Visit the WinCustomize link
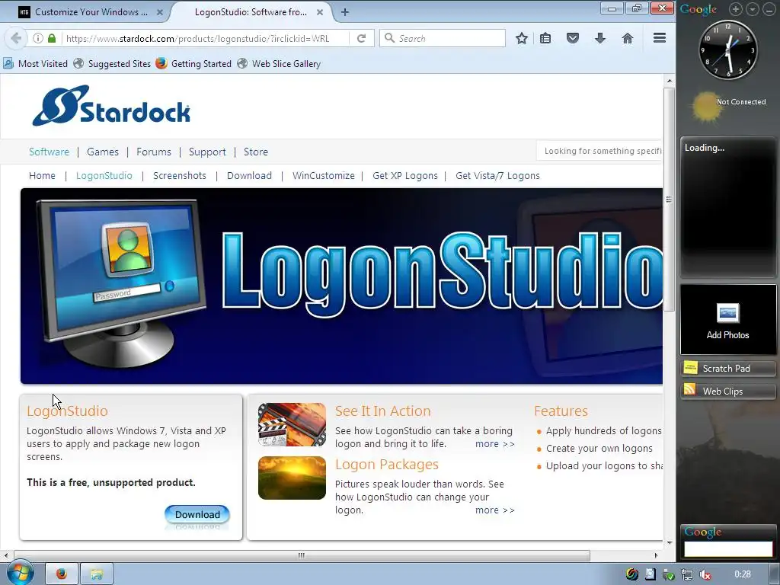Screen dimensions: 780x585 [323, 176]
